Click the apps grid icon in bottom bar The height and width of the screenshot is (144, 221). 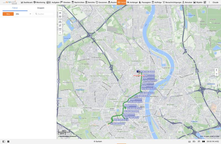point(8,142)
